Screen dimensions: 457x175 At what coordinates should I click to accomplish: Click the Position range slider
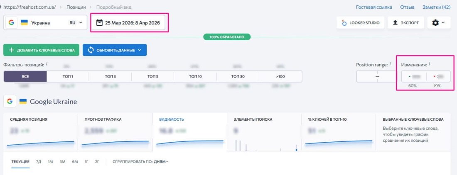377,77
